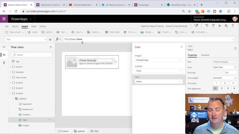
Task: Open the Image2 SampleImage dropdown
Action: (158, 60)
